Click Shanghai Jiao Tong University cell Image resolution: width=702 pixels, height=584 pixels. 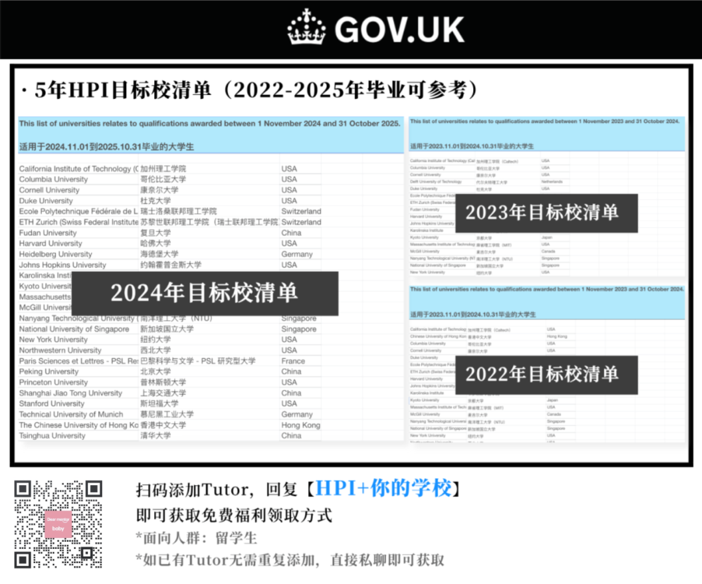[x=70, y=393]
